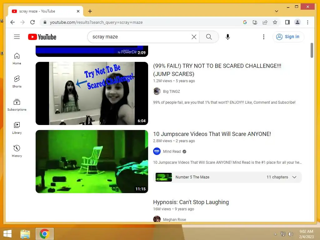The height and width of the screenshot is (240, 320).
Task: Open History in sidebar
Action: tap(17, 151)
